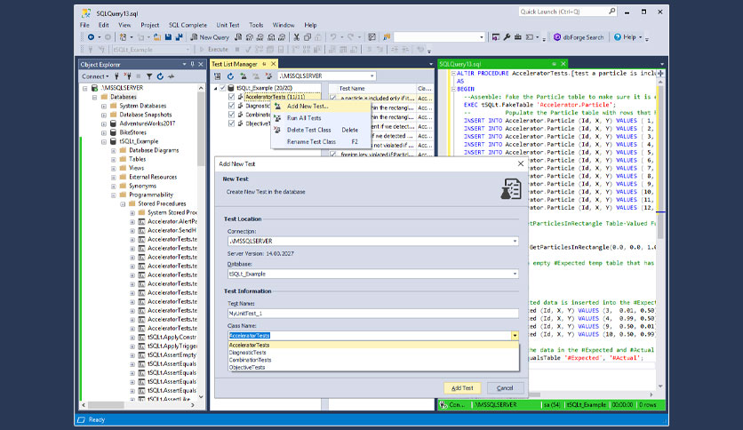Click the Activity Monitor icon in Object Explorer toolbar
This screenshot has width=743, height=430.
pyautogui.click(x=171, y=76)
